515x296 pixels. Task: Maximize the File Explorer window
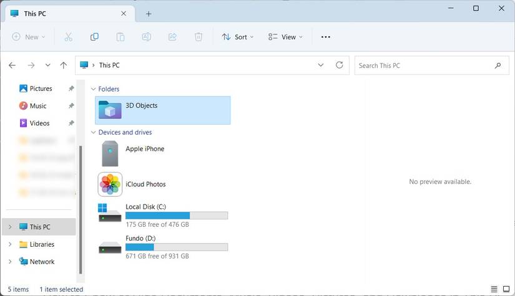coord(476,8)
